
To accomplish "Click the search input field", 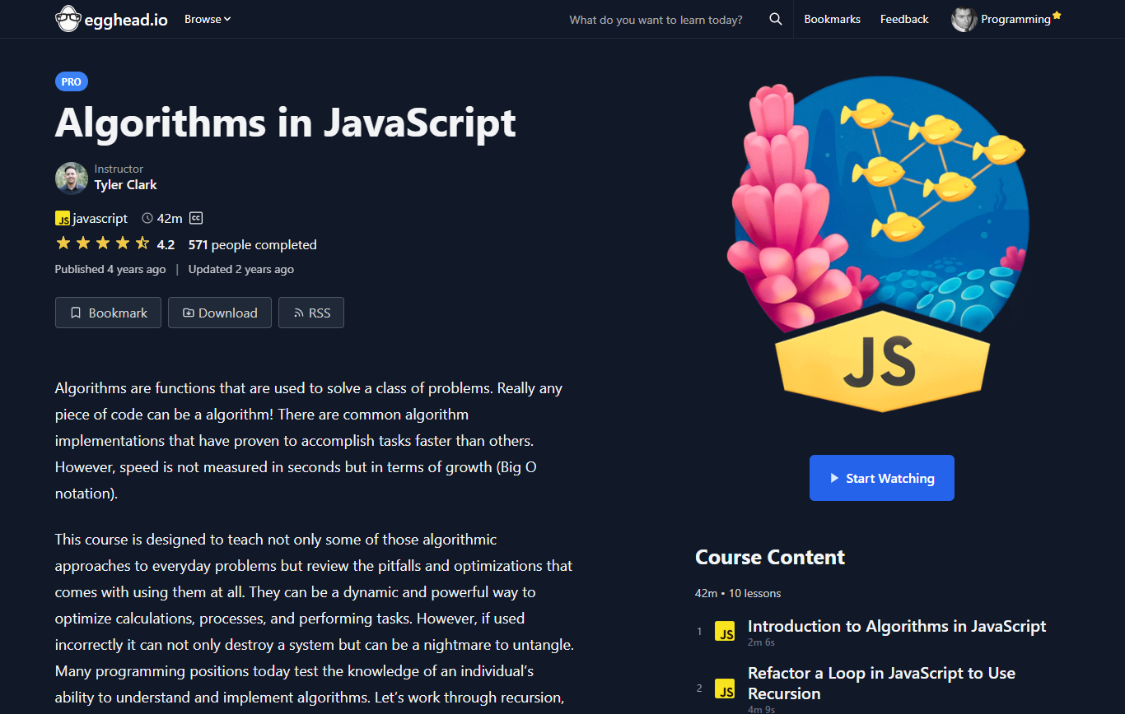I will point(656,20).
